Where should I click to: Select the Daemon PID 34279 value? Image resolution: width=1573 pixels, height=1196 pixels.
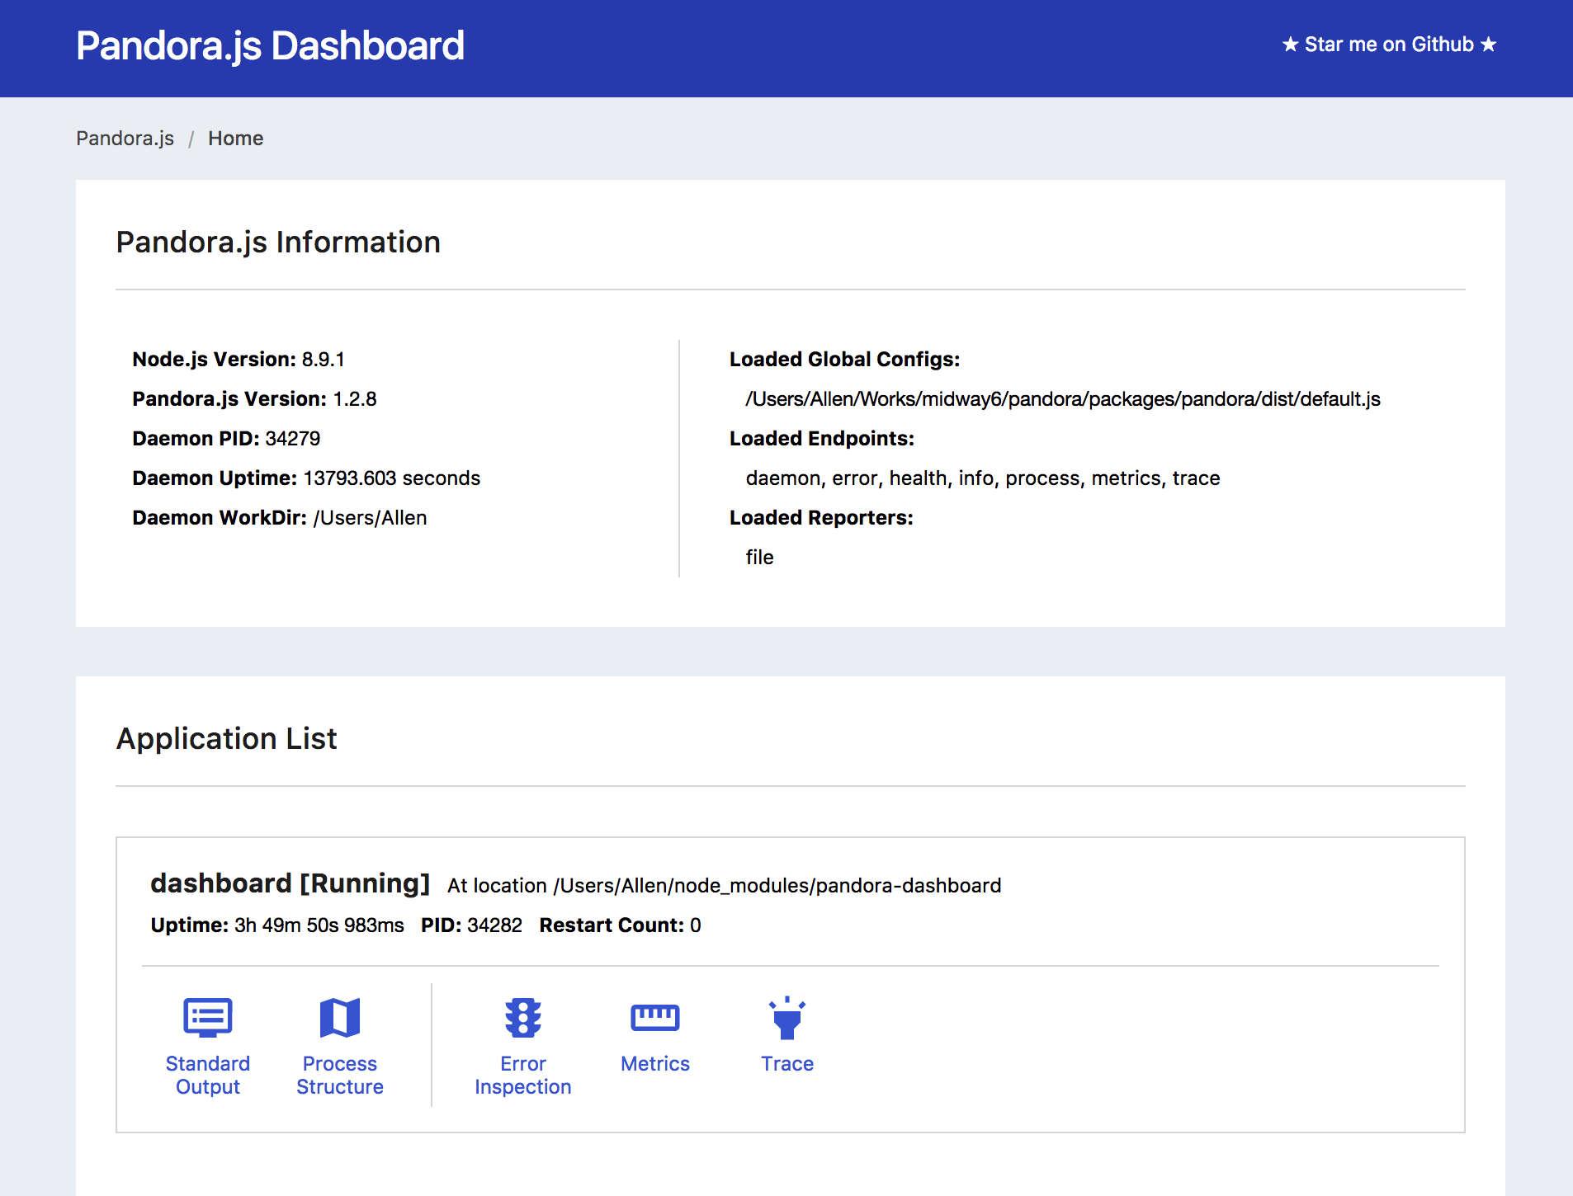click(x=293, y=439)
